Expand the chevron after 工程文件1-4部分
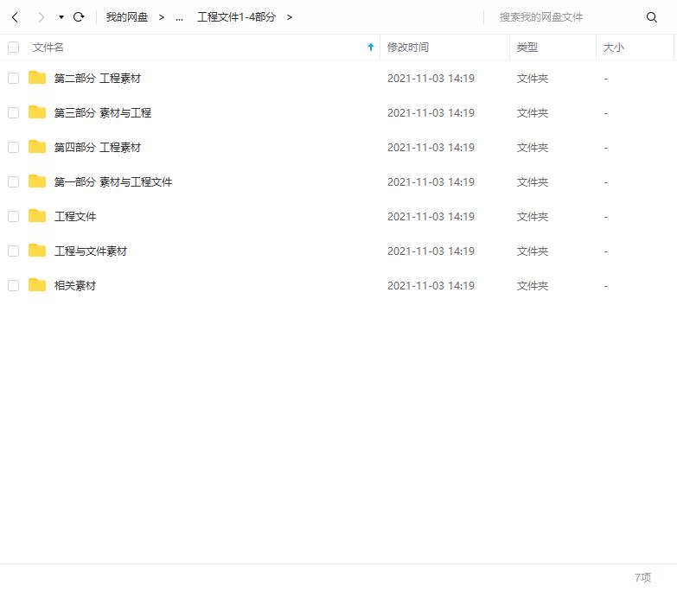Image resolution: width=677 pixels, height=591 pixels. coord(290,17)
